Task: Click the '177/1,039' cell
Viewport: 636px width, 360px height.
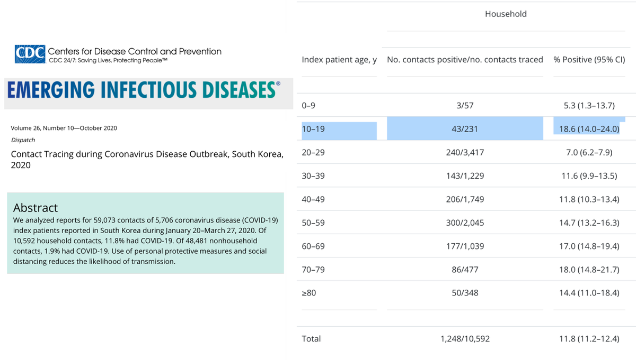Action: click(465, 246)
